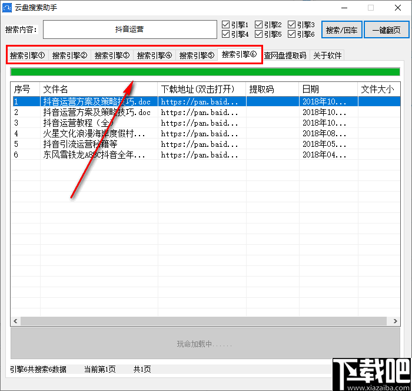Select row 1 抖音运营方案及策略技巧.doc
The image size is (412, 391).
point(206,101)
